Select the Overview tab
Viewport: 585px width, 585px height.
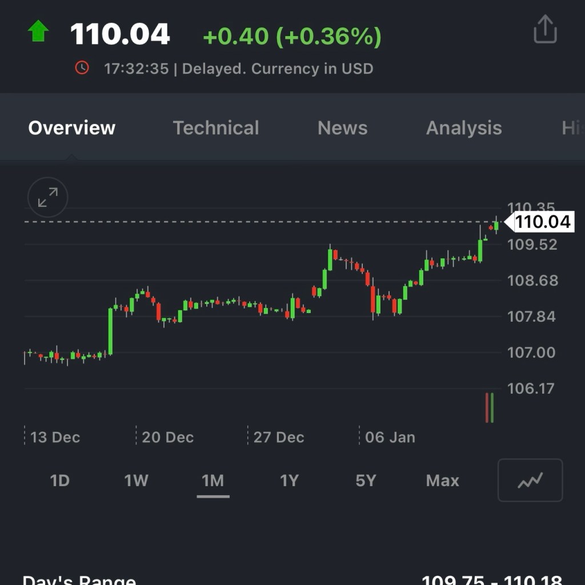tap(72, 128)
